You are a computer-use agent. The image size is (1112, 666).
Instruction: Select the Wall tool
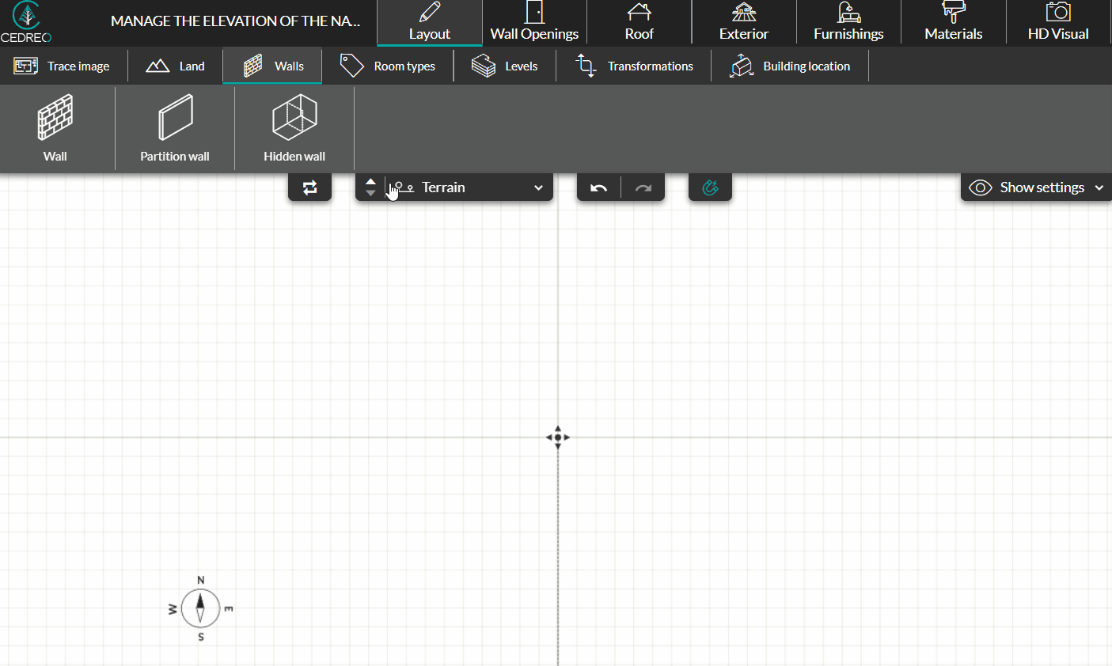55,127
